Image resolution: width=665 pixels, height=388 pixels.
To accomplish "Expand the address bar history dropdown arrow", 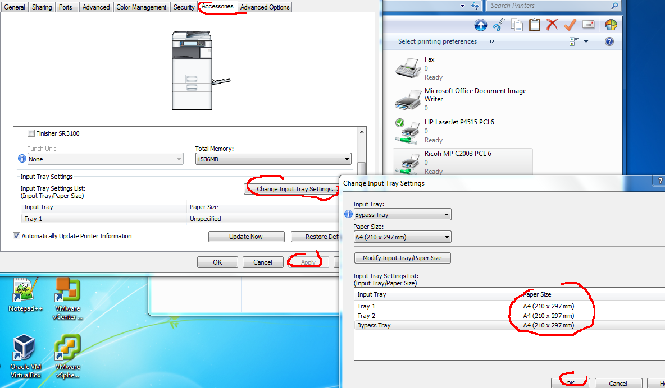I will [462, 6].
